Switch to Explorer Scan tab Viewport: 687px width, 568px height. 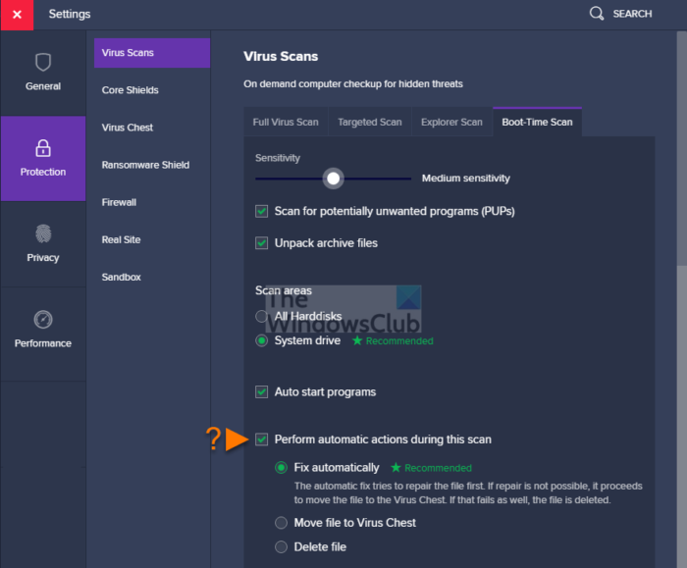click(x=451, y=123)
